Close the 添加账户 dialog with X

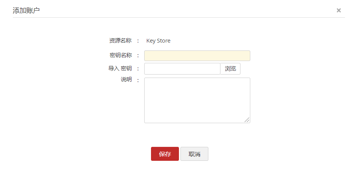click(339, 11)
